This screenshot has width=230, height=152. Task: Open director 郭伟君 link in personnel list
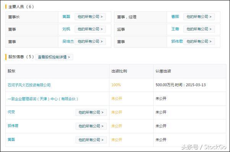177,41
